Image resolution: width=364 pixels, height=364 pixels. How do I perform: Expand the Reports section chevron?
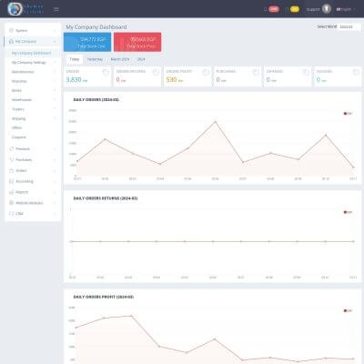click(x=55, y=192)
